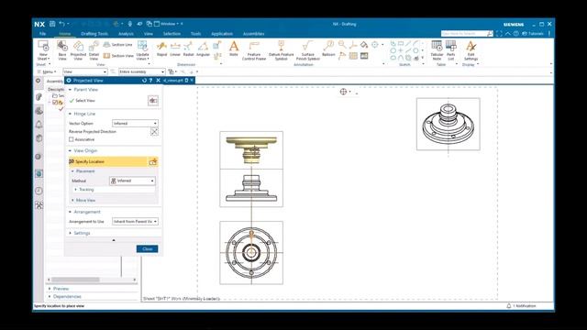Click the Surface Finish Symbol tool

[x=308, y=50]
